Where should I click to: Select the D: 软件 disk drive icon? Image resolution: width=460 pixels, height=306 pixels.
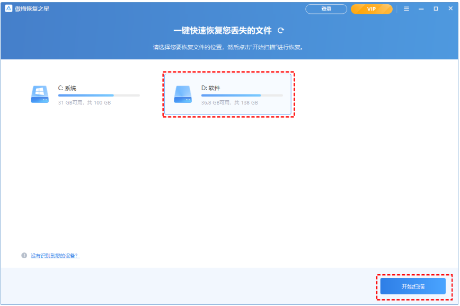click(x=183, y=94)
